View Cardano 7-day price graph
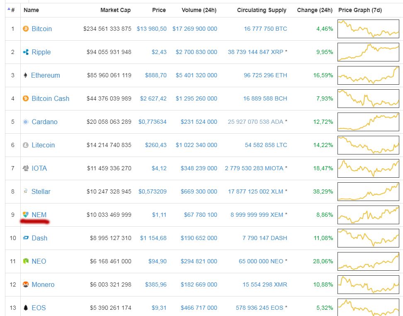Image resolution: width=403 pixels, height=316 pixels. [x=368, y=122]
